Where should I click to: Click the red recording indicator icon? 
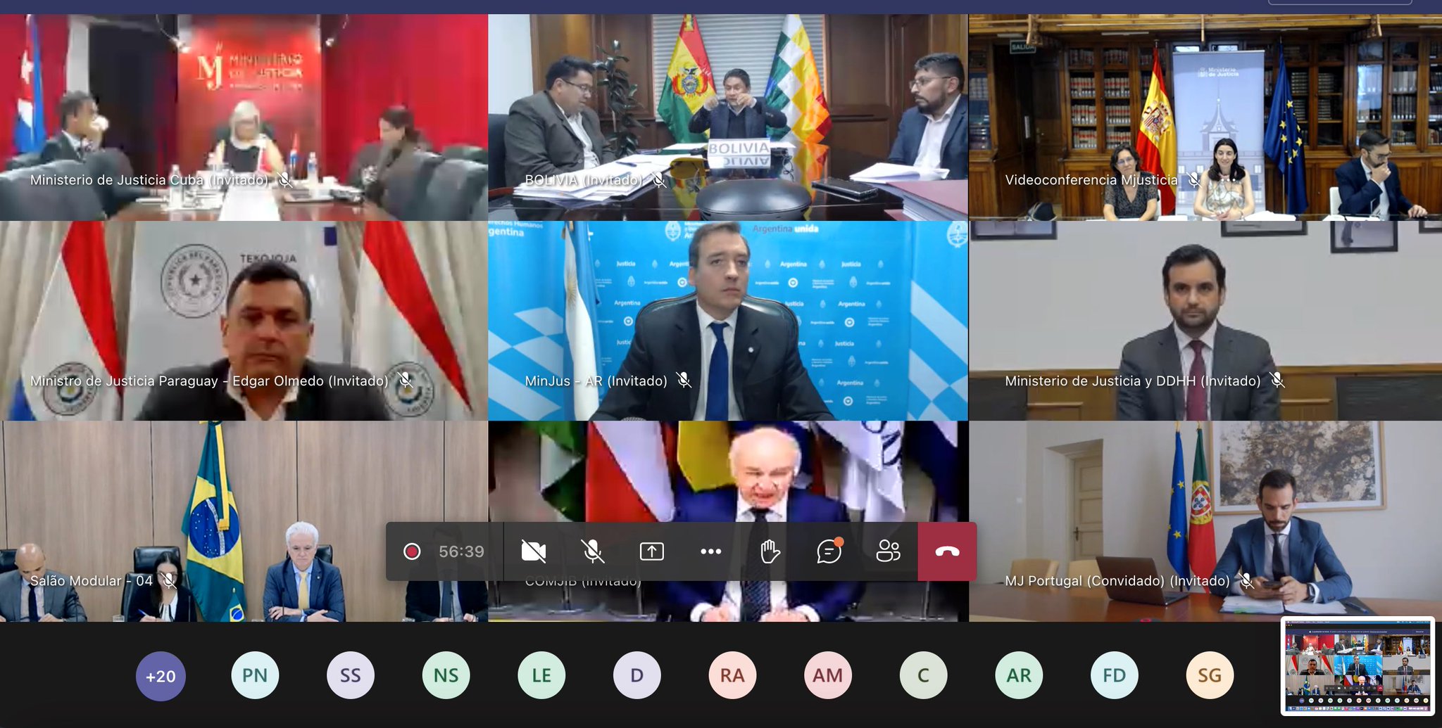pyautogui.click(x=412, y=551)
